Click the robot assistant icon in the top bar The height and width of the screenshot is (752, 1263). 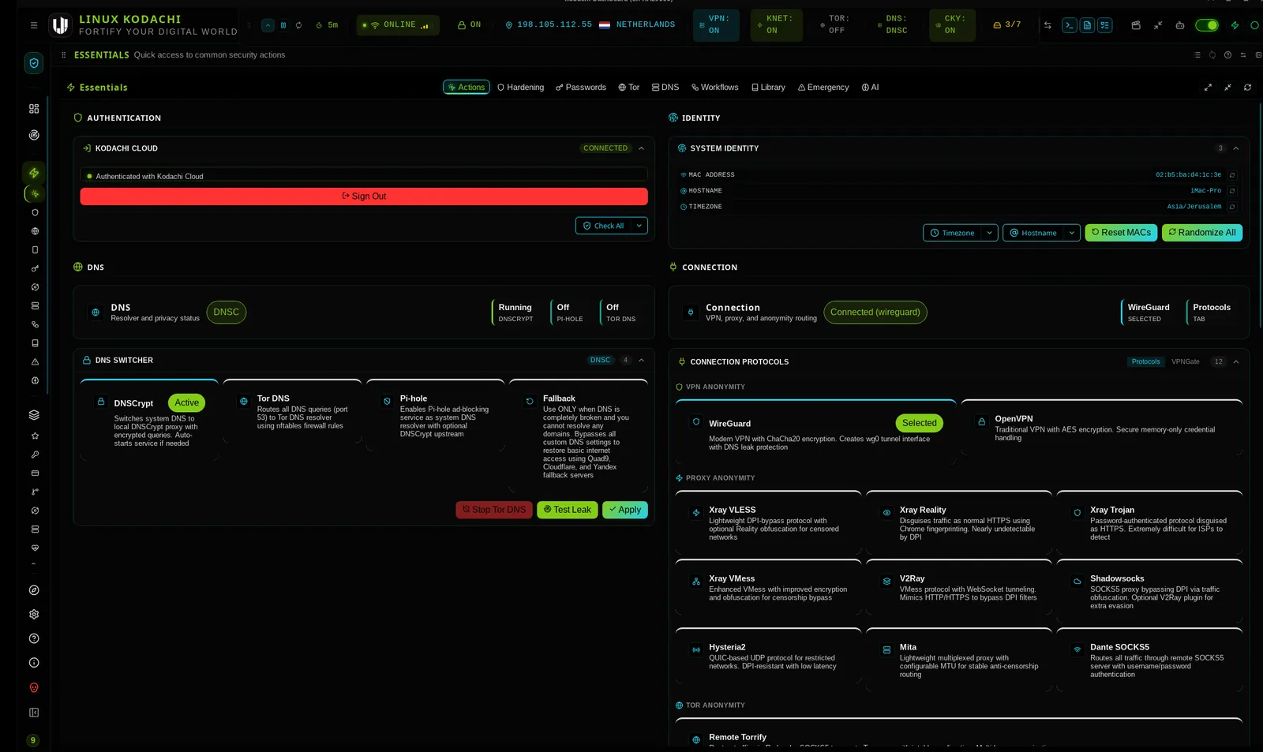point(1180,25)
